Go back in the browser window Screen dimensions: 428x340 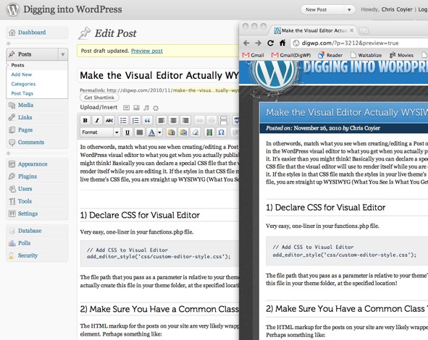pyautogui.click(x=246, y=43)
